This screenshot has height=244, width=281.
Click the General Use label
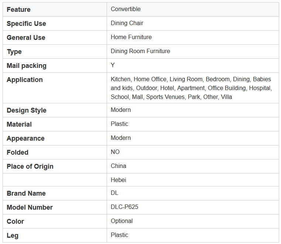pyautogui.click(x=26, y=38)
